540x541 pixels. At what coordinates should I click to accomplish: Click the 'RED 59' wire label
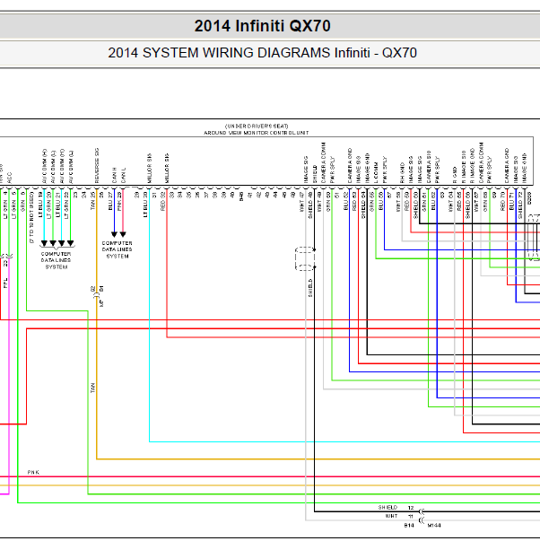407,201
